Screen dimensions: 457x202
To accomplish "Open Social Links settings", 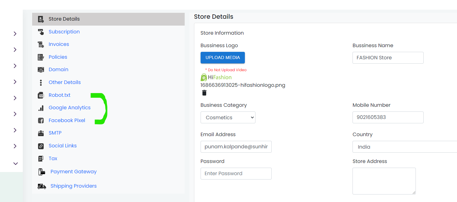I will pos(62,145).
